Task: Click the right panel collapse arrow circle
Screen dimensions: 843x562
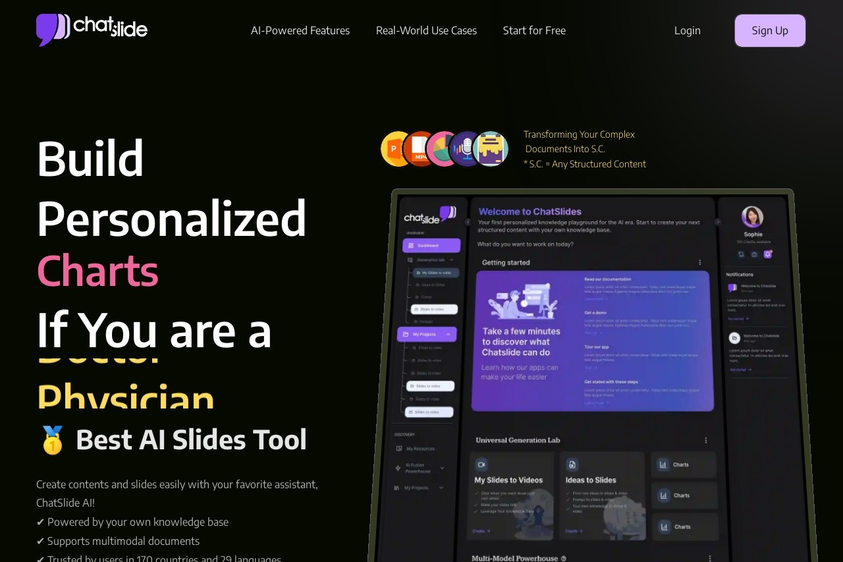Action: point(718,222)
